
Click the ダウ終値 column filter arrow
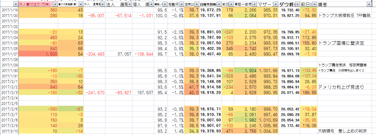297,5
